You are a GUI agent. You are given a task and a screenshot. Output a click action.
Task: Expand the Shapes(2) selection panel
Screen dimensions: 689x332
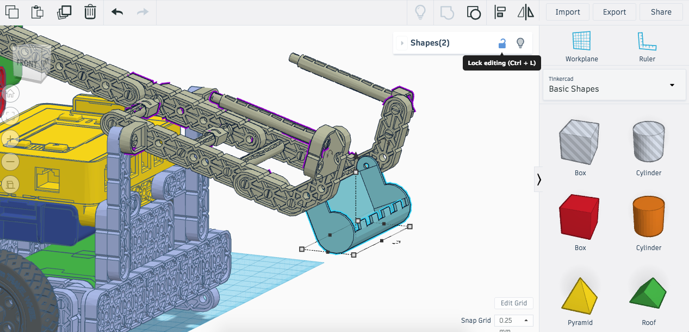pos(402,43)
